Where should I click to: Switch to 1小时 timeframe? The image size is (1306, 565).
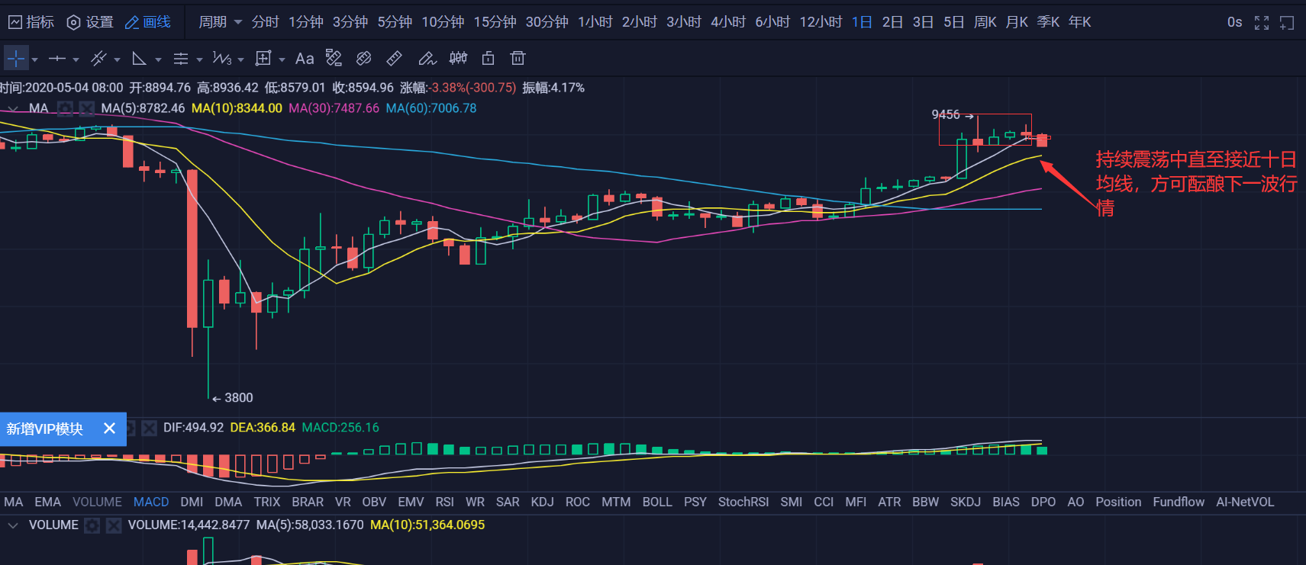coord(595,22)
